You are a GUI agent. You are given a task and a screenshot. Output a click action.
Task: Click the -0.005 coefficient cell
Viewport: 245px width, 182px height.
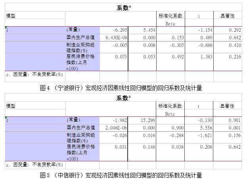pos(114,47)
